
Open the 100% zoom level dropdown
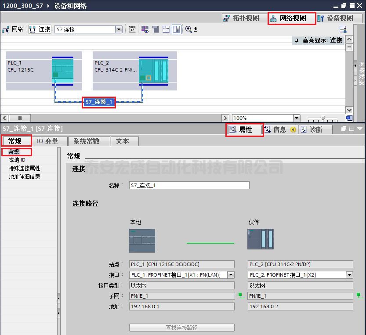(297, 118)
